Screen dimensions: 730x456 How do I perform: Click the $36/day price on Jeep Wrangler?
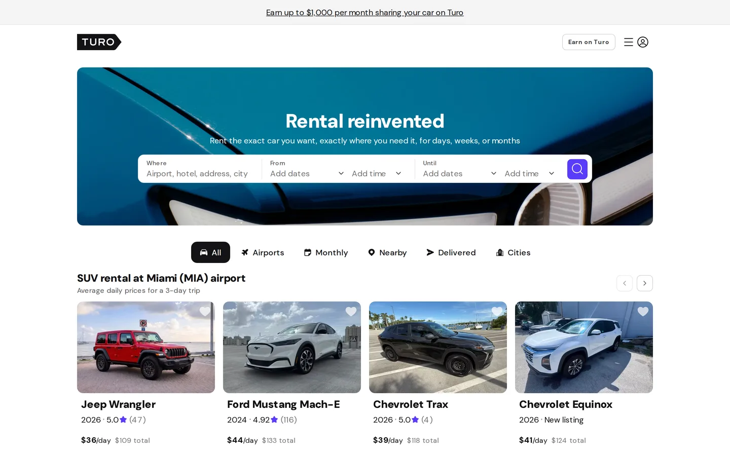[96, 440]
